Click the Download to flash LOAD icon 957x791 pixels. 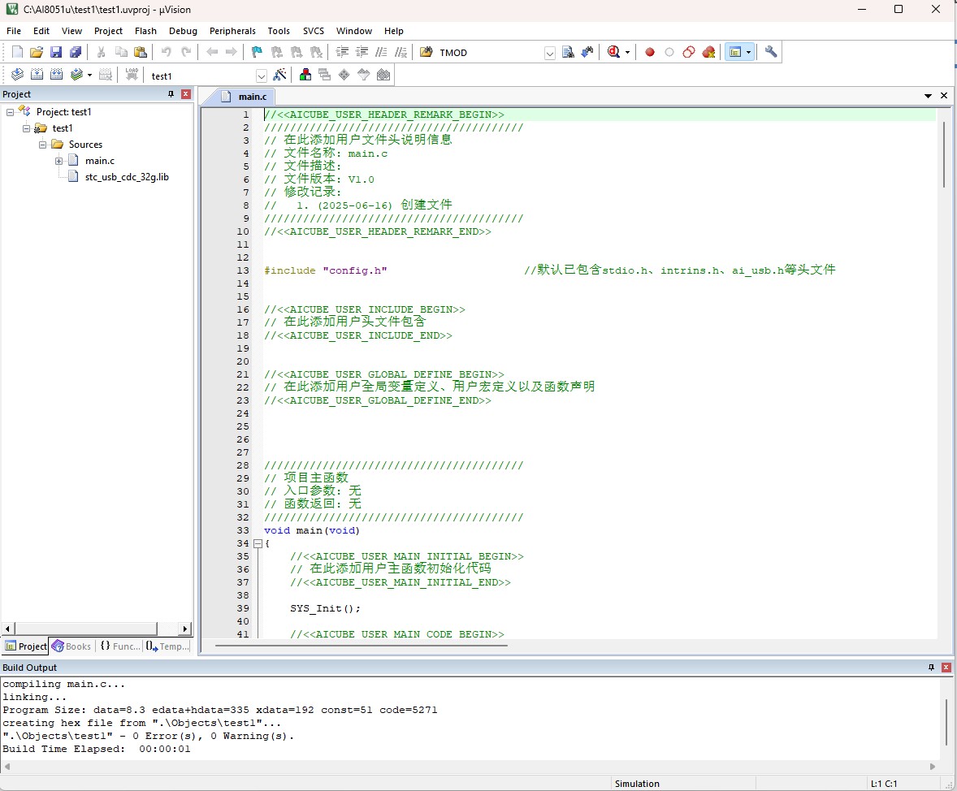132,75
